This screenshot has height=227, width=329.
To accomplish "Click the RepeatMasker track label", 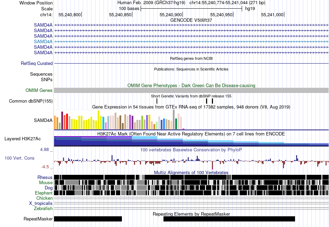I will pyautogui.click(x=38, y=219).
